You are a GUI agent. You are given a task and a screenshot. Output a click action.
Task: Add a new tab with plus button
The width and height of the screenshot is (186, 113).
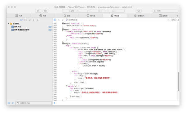tap(177, 16)
